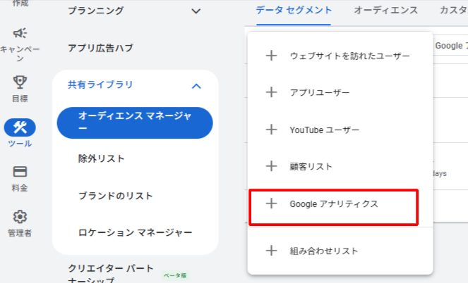Click plus icon beside ウェブサイトを訪れたユーザー
Image resolution: width=468 pixels, height=283 pixels.
[270, 56]
